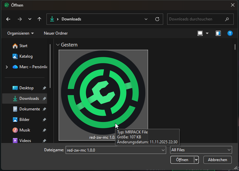Go forward with the right arrow
This screenshot has height=171, width=239.
pyautogui.click(x=20, y=19)
